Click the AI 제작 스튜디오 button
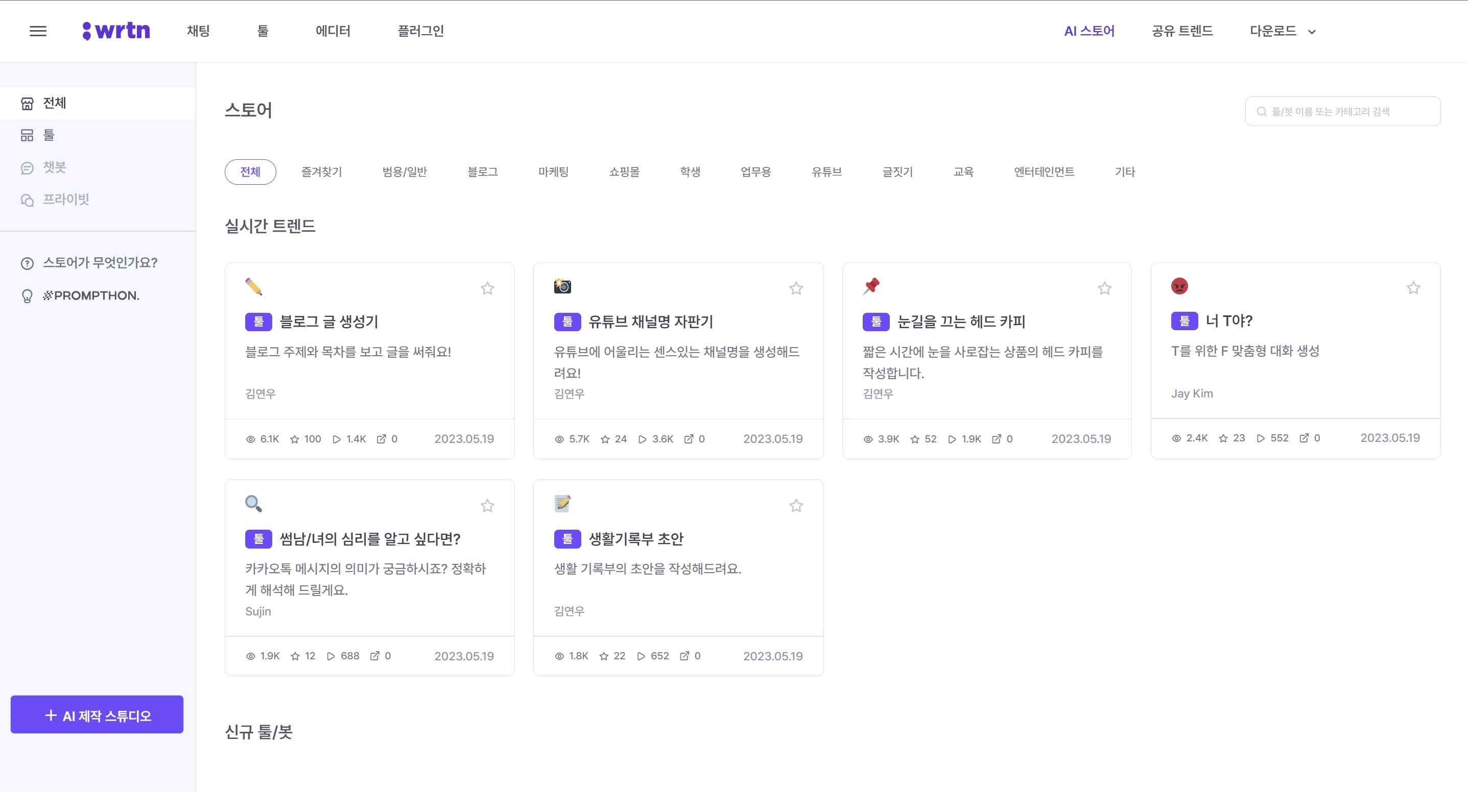The width and height of the screenshot is (1468, 792). click(x=97, y=714)
